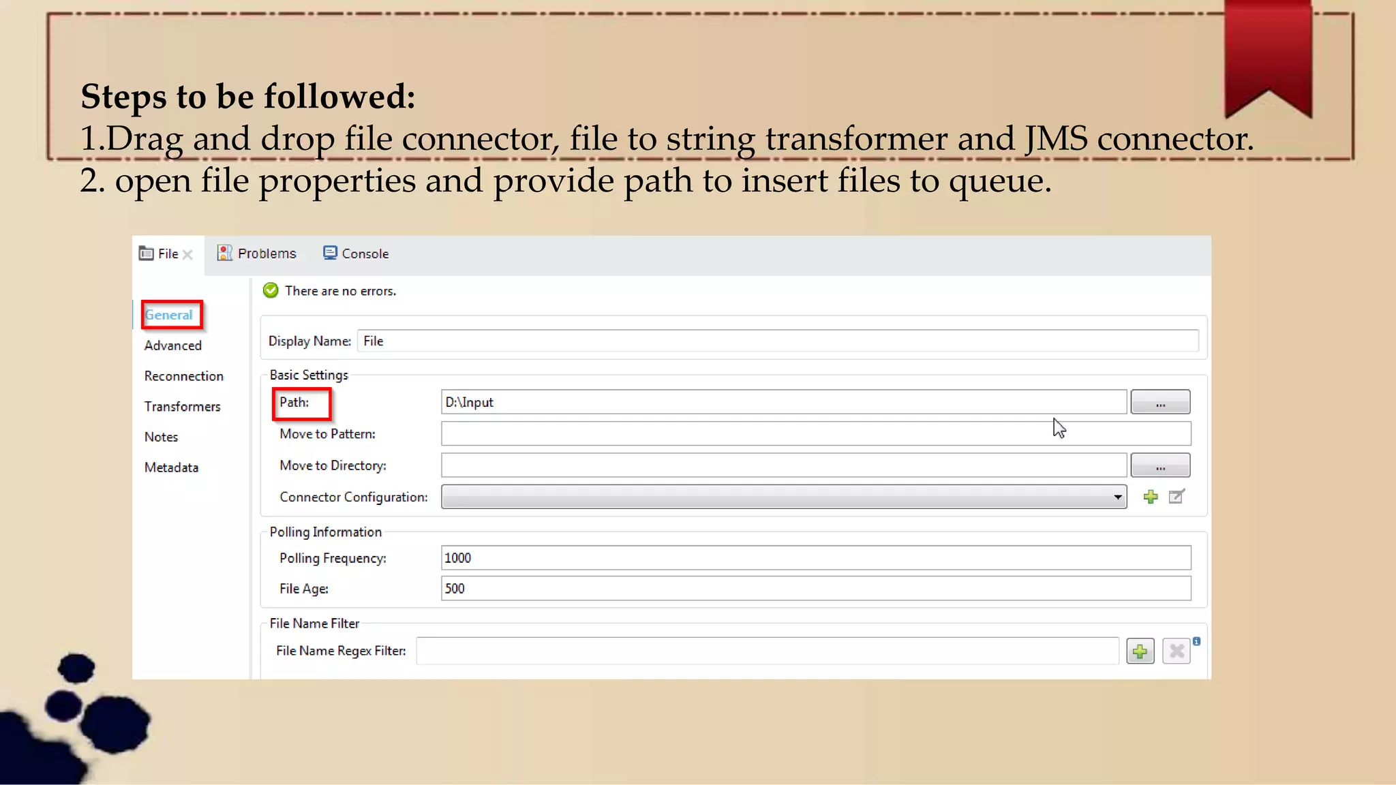Click the 'File Age:' label

304,589
